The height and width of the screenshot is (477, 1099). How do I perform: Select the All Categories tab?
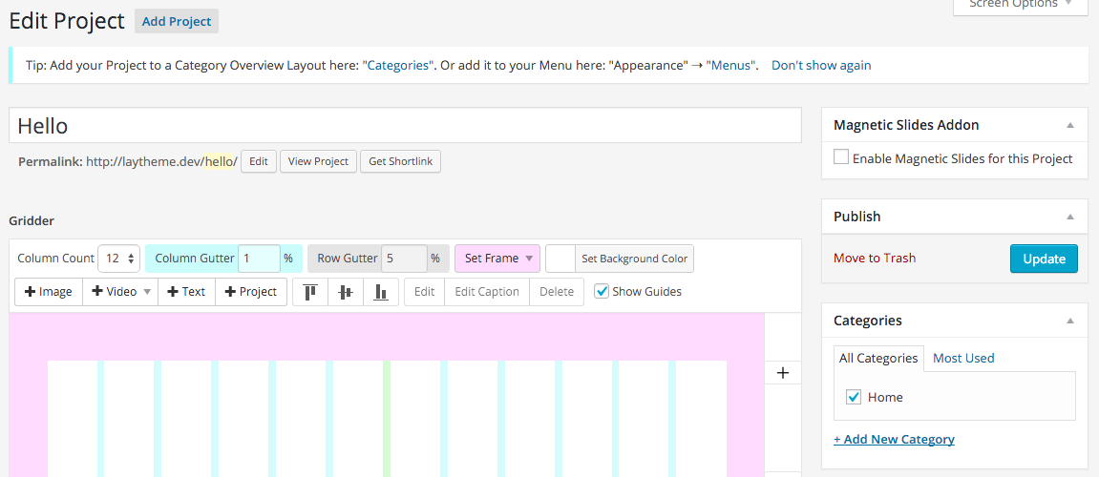[x=877, y=359]
